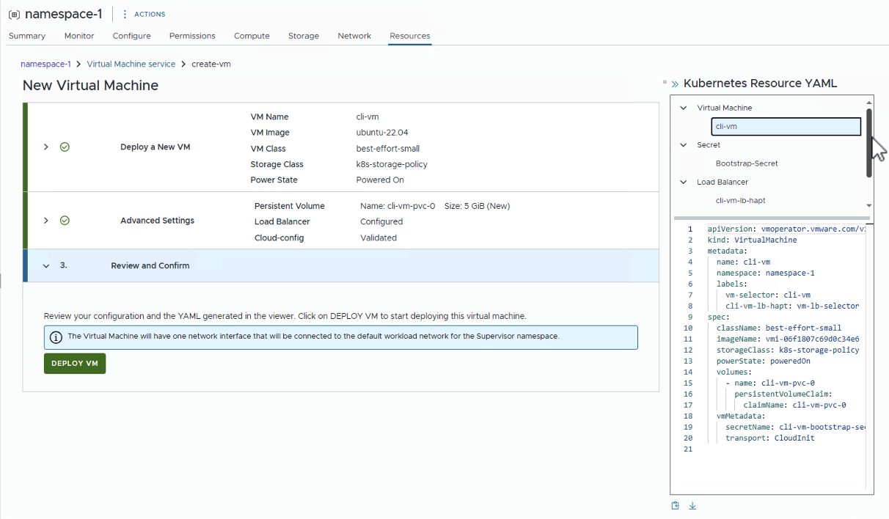Expand the Deploy a New VM step

tap(45, 147)
